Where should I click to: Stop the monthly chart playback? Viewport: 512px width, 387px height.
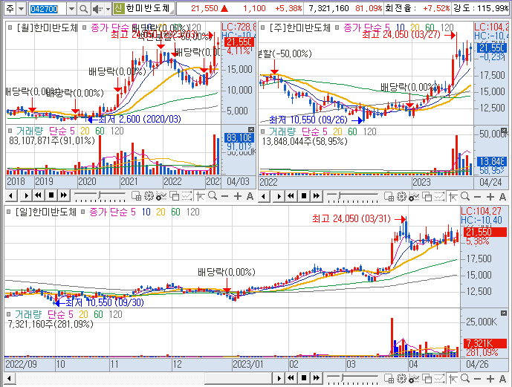pos(51,196)
